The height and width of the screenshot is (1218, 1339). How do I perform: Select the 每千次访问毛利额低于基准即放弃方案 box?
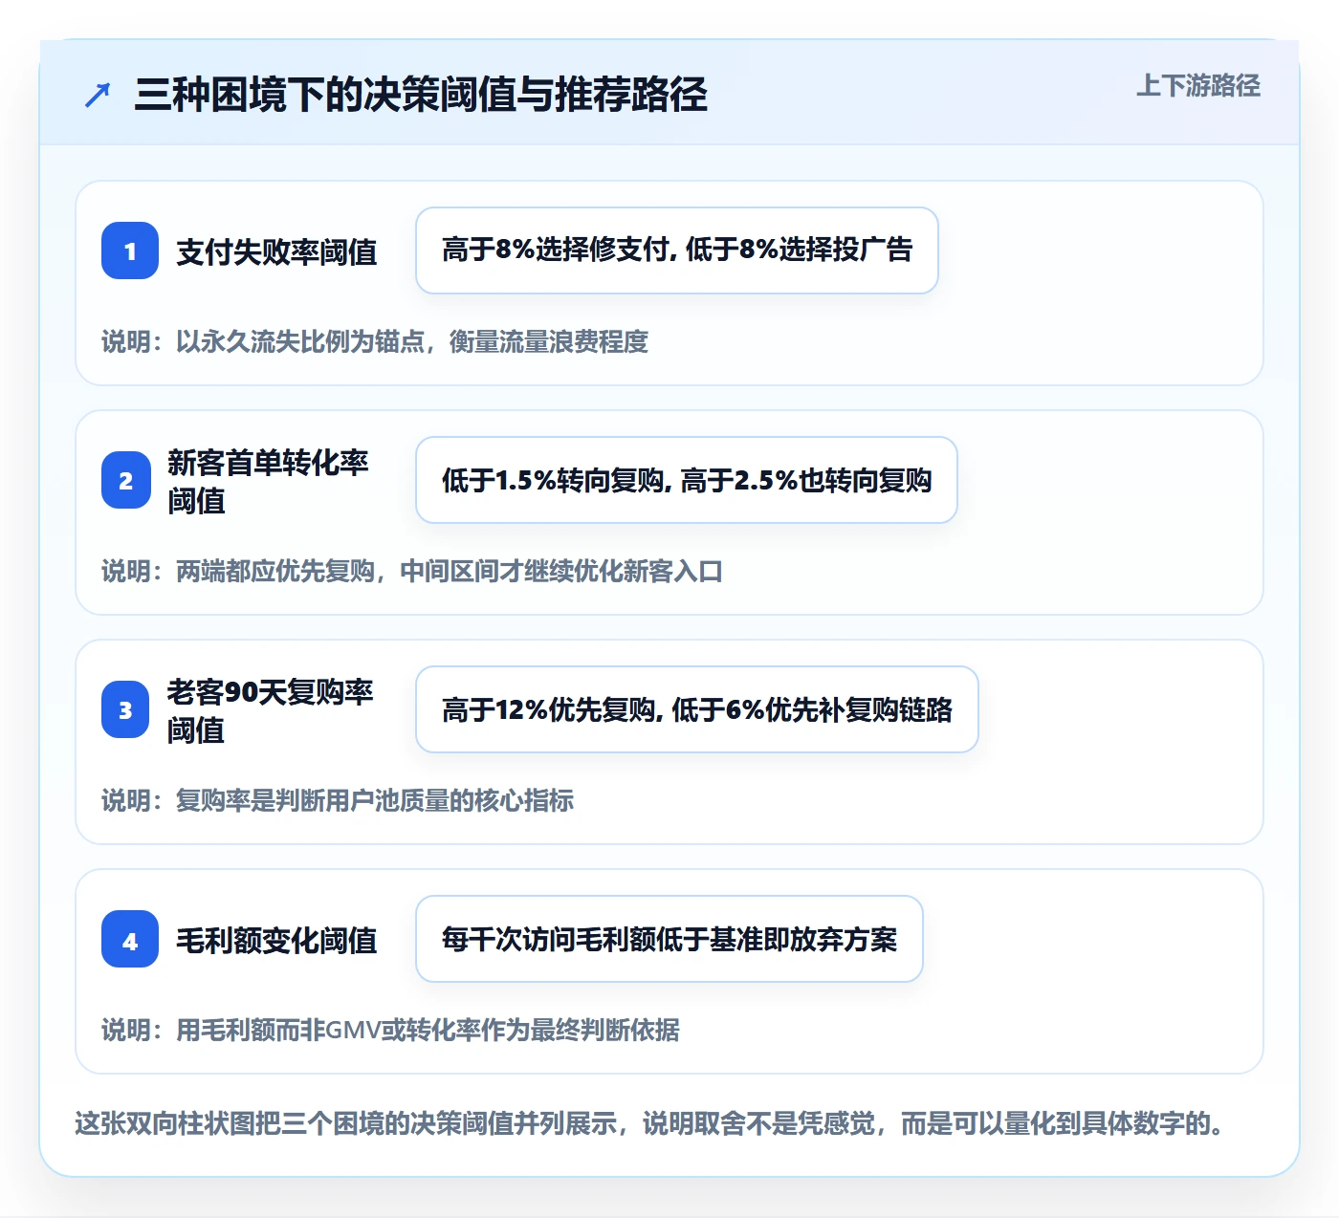[669, 939]
